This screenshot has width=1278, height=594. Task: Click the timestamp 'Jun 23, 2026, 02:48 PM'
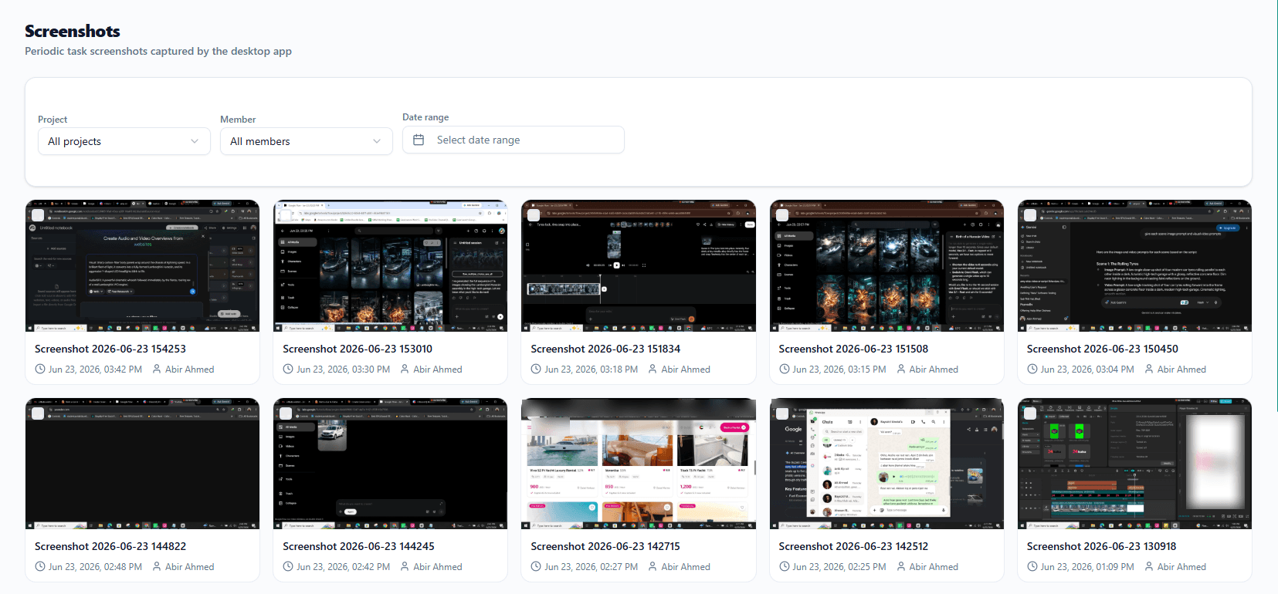(95, 567)
